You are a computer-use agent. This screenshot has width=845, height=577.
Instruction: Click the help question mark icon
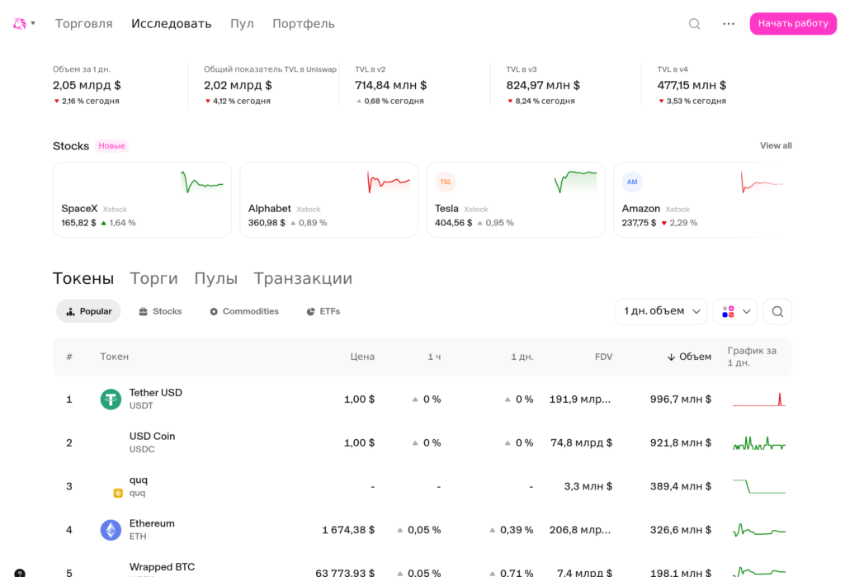click(x=20, y=573)
